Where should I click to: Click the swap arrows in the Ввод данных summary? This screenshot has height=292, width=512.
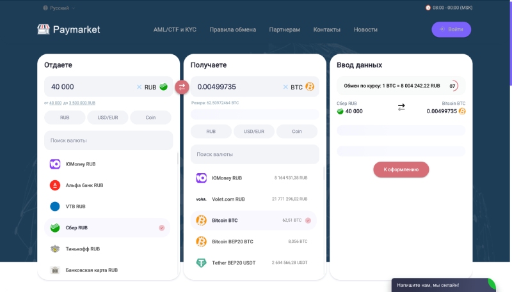pos(401,107)
